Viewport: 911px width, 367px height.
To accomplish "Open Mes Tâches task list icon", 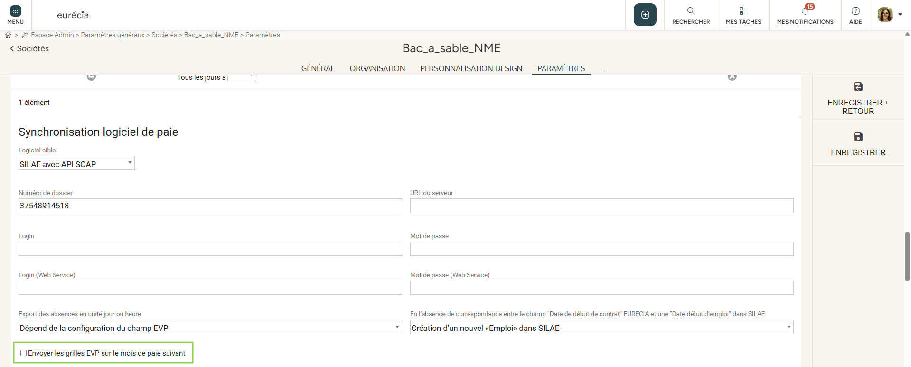I will 743,11.
